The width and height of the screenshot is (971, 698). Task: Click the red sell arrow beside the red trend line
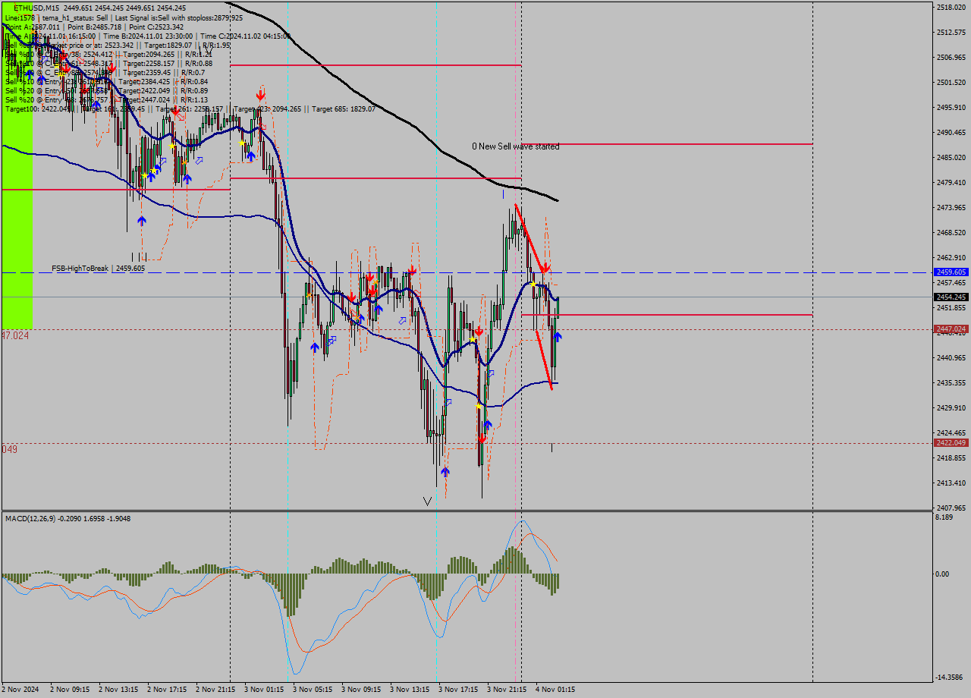pos(545,269)
